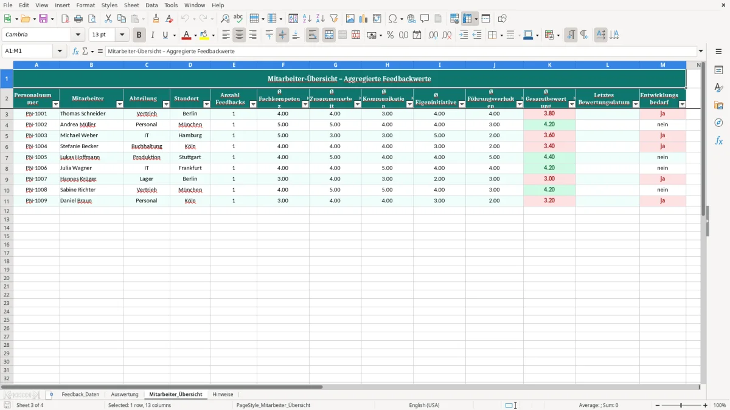Toggle Bold formatting button
This screenshot has width=730, height=410.
[x=139, y=35]
